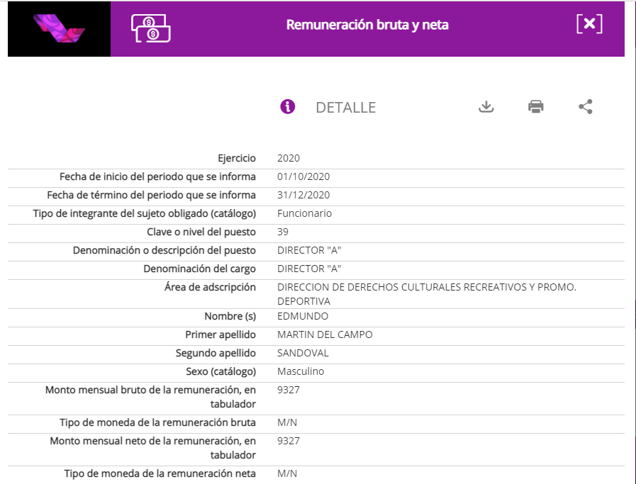Select 9327 in Monto mensual neto row
Viewport: 636px width, 484px height.
[x=289, y=441]
